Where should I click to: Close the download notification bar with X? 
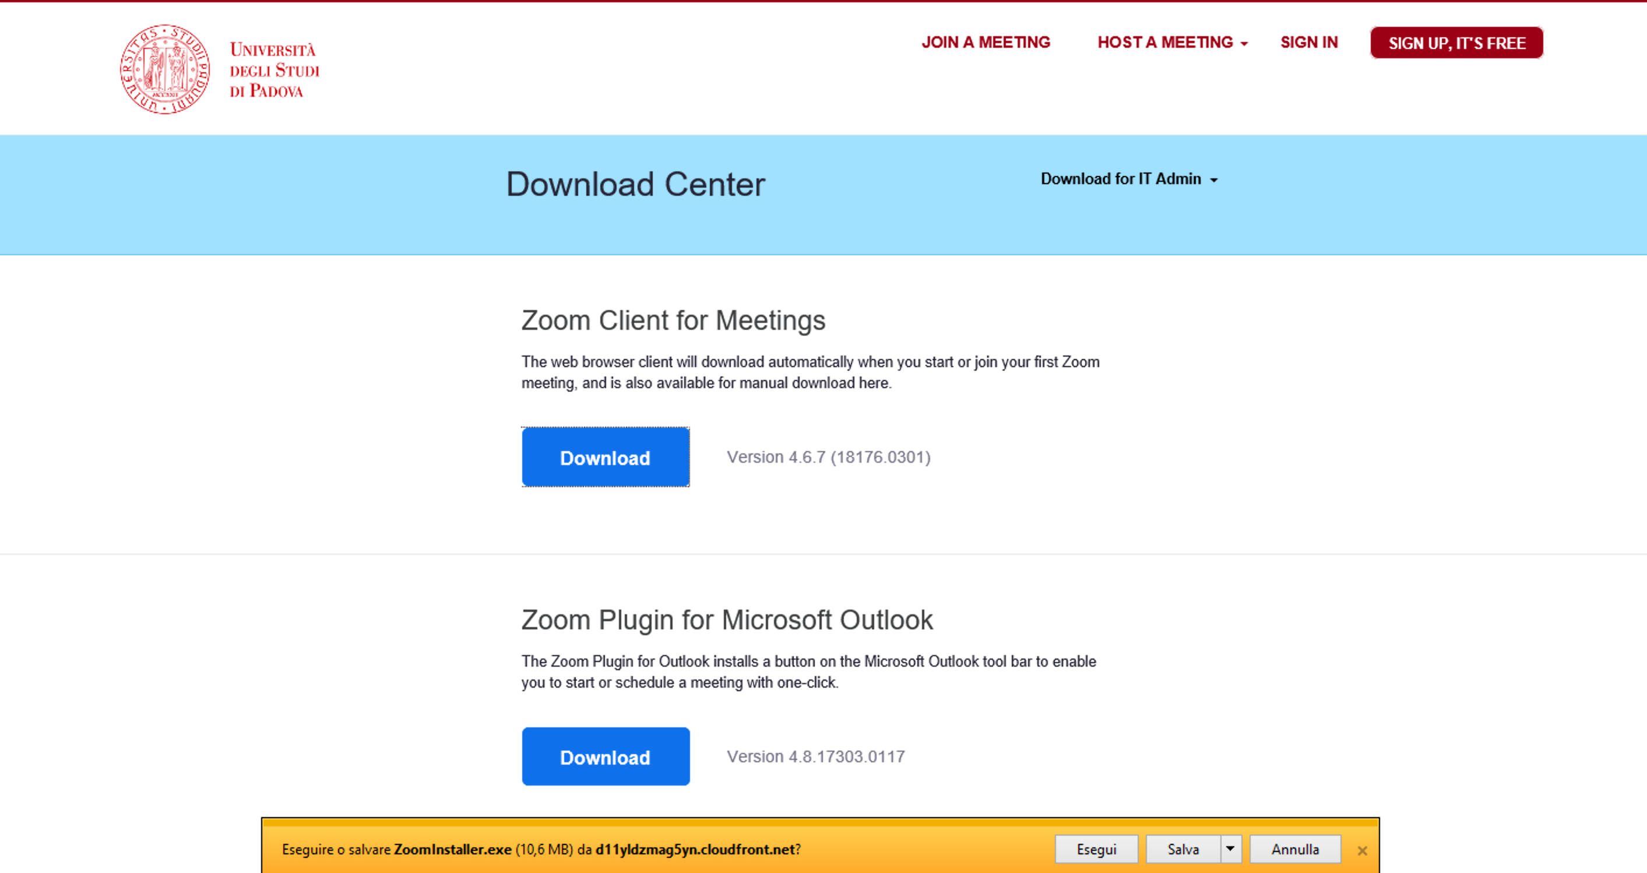[x=1363, y=851]
